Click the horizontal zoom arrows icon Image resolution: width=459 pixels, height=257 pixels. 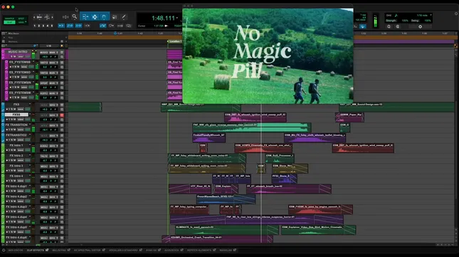(65, 17)
